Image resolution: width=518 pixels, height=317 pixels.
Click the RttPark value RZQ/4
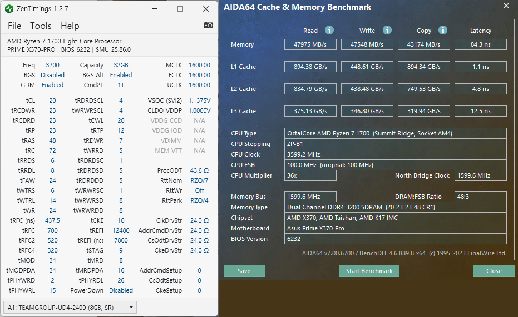200,200
